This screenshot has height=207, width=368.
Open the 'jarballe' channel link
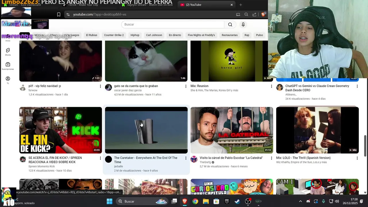(118, 166)
